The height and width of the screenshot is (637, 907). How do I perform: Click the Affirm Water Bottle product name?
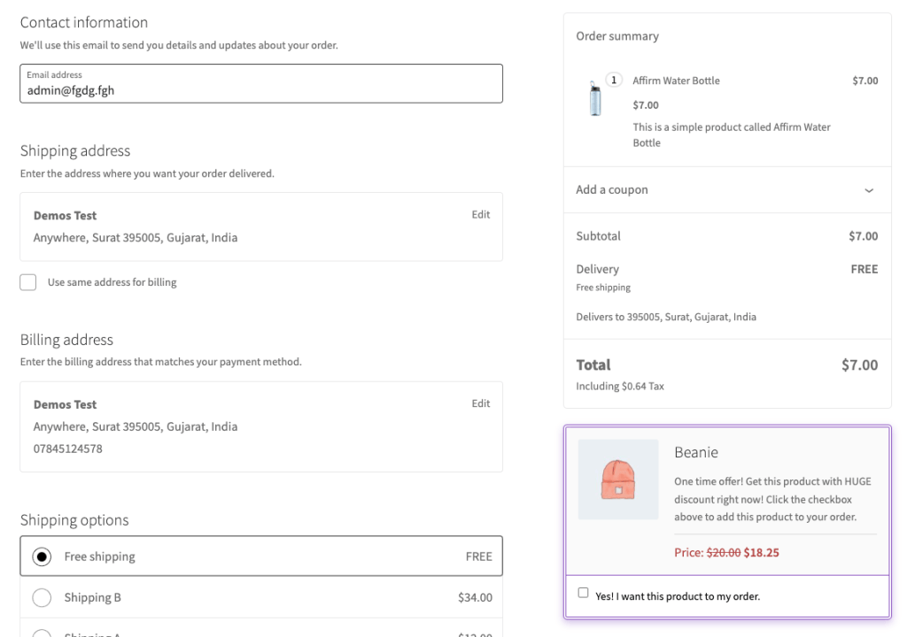(x=676, y=81)
